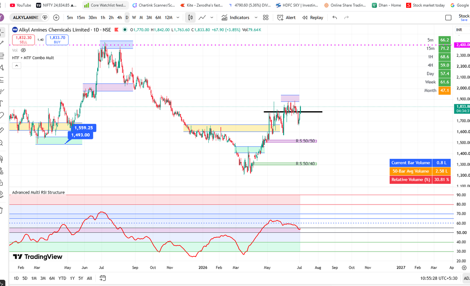Viewport: 470px width, 286px height.
Task: Collapse the indicator legend chevron
Action: [16, 65]
